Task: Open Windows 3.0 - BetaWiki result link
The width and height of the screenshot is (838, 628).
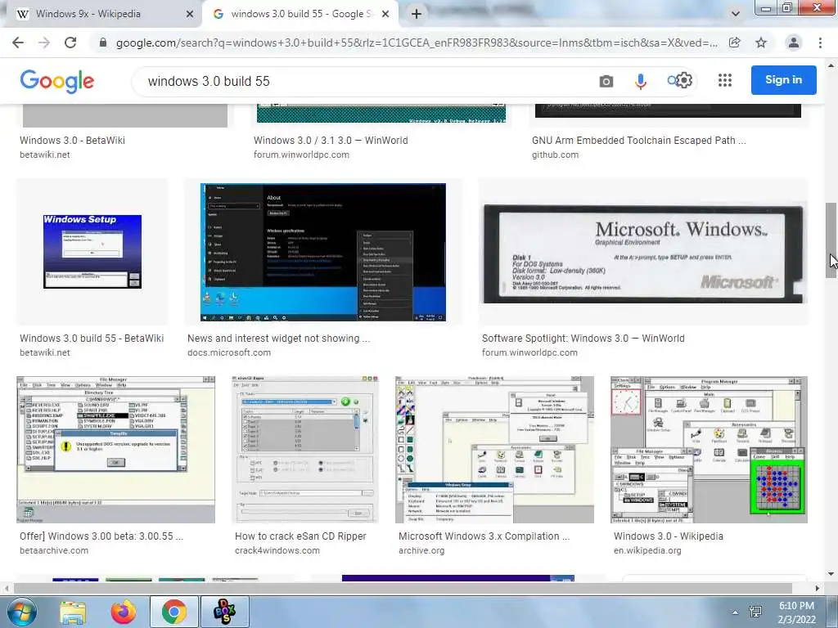Action: tap(72, 141)
